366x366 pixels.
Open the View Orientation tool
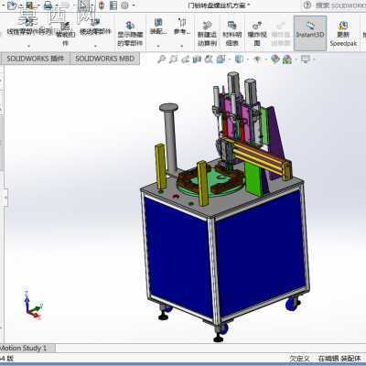[x=221, y=59]
